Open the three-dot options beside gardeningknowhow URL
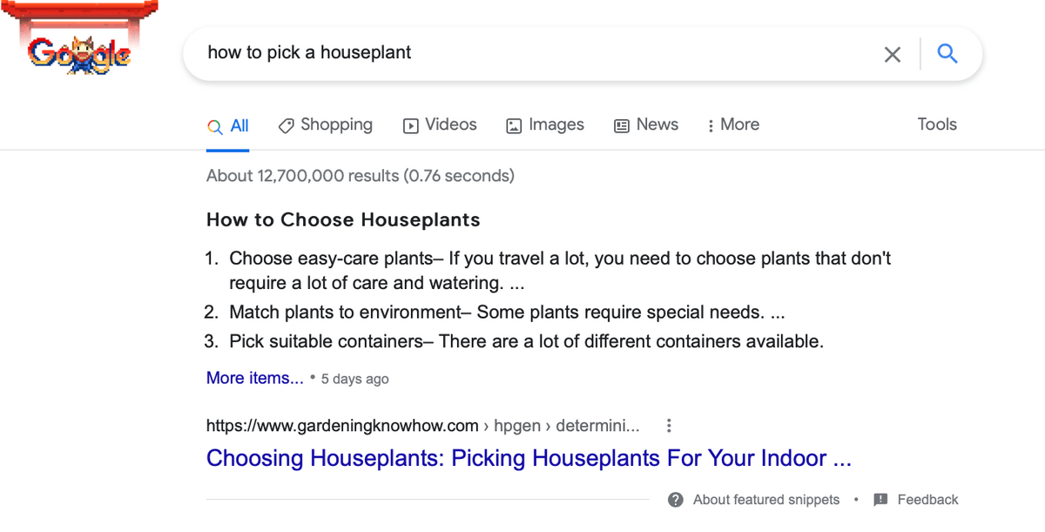Viewport: 1045px width, 532px height. coord(669,426)
